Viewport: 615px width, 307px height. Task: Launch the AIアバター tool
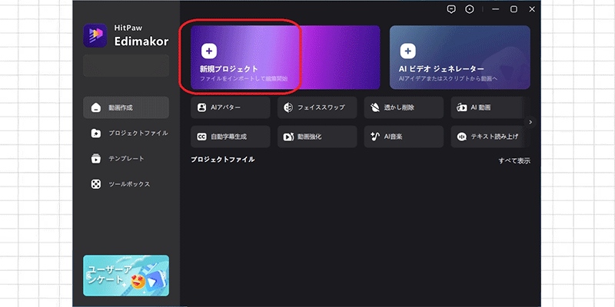[x=230, y=107]
